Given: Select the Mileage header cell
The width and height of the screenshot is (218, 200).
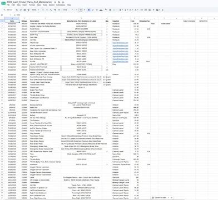Looking at the screenshot, I should (x=24, y=21).
